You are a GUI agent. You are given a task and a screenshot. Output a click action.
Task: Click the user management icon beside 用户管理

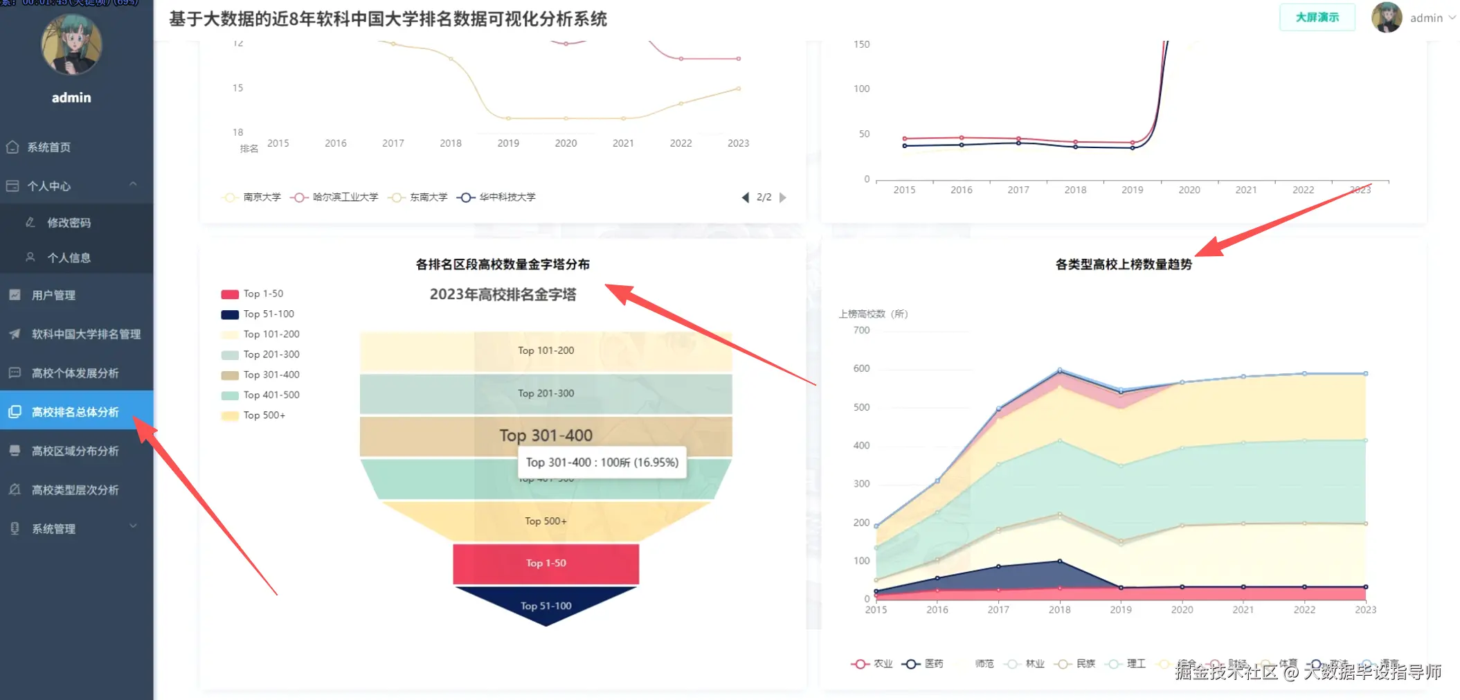[x=15, y=294]
